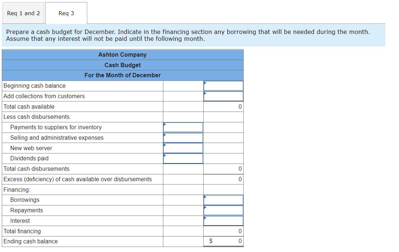This screenshot has width=399, height=252.
Task: Click the Beginning cash balance amount field
Action: (x=223, y=86)
